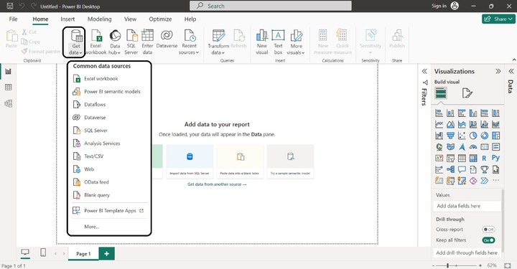Insert a Text box from the ribbon
Viewport: 517px width, 269px height.
click(x=278, y=42)
